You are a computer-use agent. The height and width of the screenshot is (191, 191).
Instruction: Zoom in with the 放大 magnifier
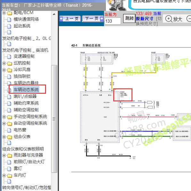point(174,19)
